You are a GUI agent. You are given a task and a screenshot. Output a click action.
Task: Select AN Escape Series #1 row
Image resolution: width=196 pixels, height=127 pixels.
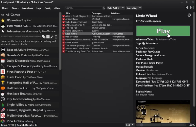[x=97, y=25]
